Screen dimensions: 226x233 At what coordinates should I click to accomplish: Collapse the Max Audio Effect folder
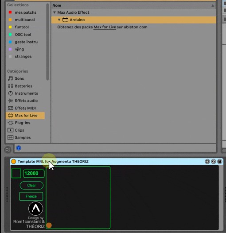click(x=55, y=12)
